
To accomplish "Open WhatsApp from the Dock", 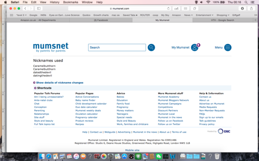I will click(159, 156).
